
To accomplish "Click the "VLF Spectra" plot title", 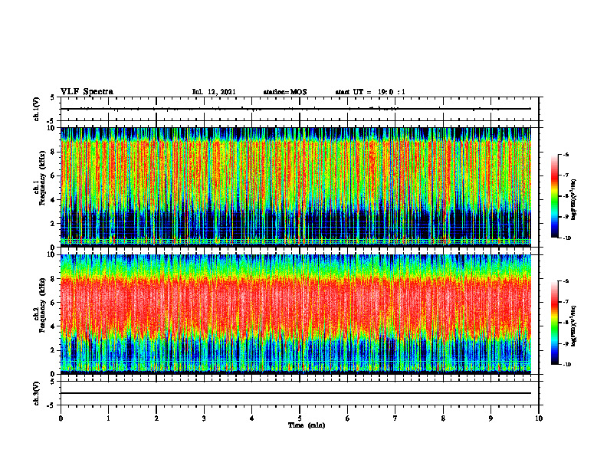I will pyautogui.click(x=87, y=92).
